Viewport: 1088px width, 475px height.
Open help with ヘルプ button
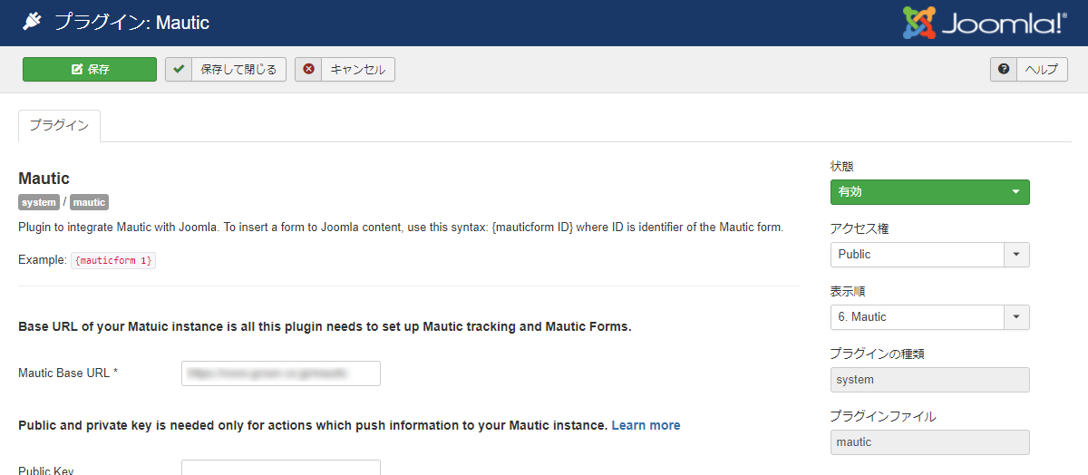(1029, 69)
